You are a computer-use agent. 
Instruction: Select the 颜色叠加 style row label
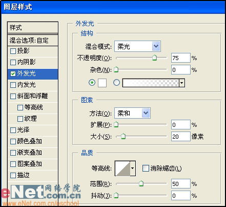30,141
